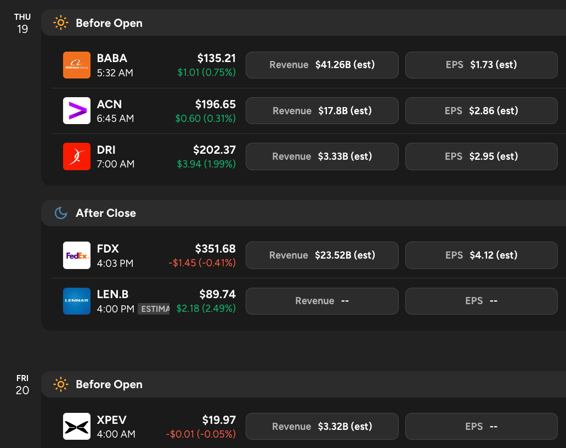The width and height of the screenshot is (566, 448).
Task: Click the ACN price $196.65
Action: (215, 104)
